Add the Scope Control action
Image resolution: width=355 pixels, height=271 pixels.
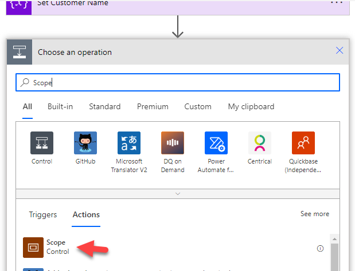57,247
